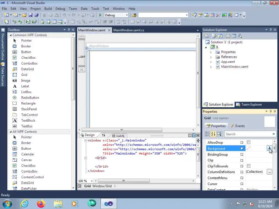
Task: Expand the References node in Solution Explorer
Action: pyautogui.click(x=211, y=57)
